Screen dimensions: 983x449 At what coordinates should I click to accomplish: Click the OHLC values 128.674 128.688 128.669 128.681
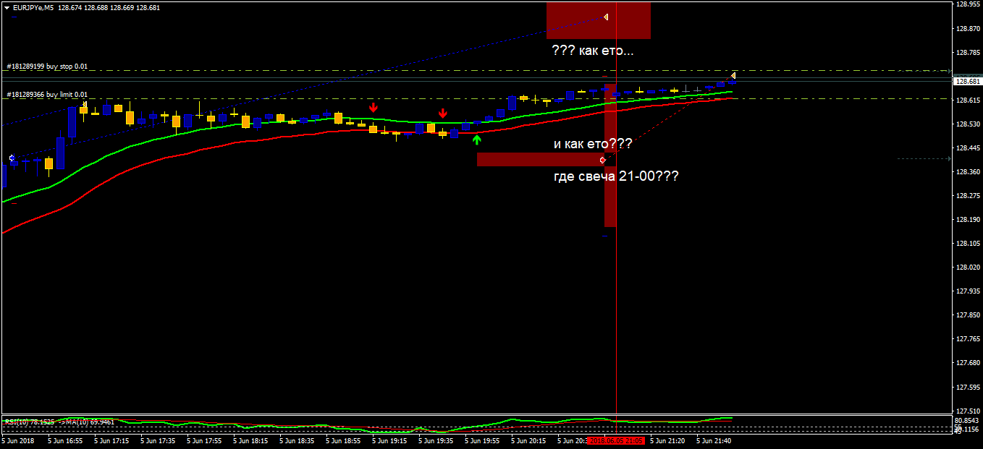tap(108, 7)
